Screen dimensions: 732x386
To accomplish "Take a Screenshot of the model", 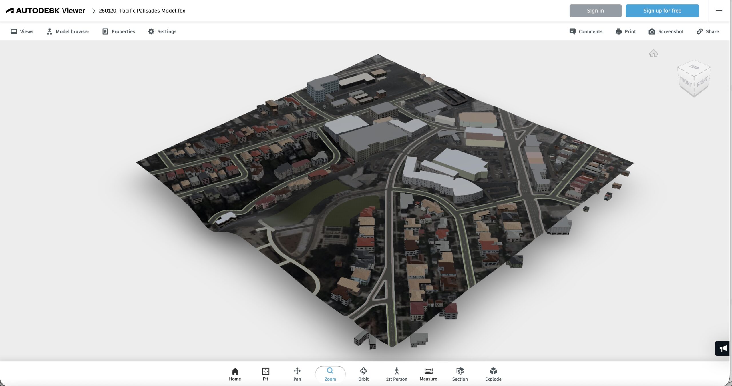I will coord(666,31).
